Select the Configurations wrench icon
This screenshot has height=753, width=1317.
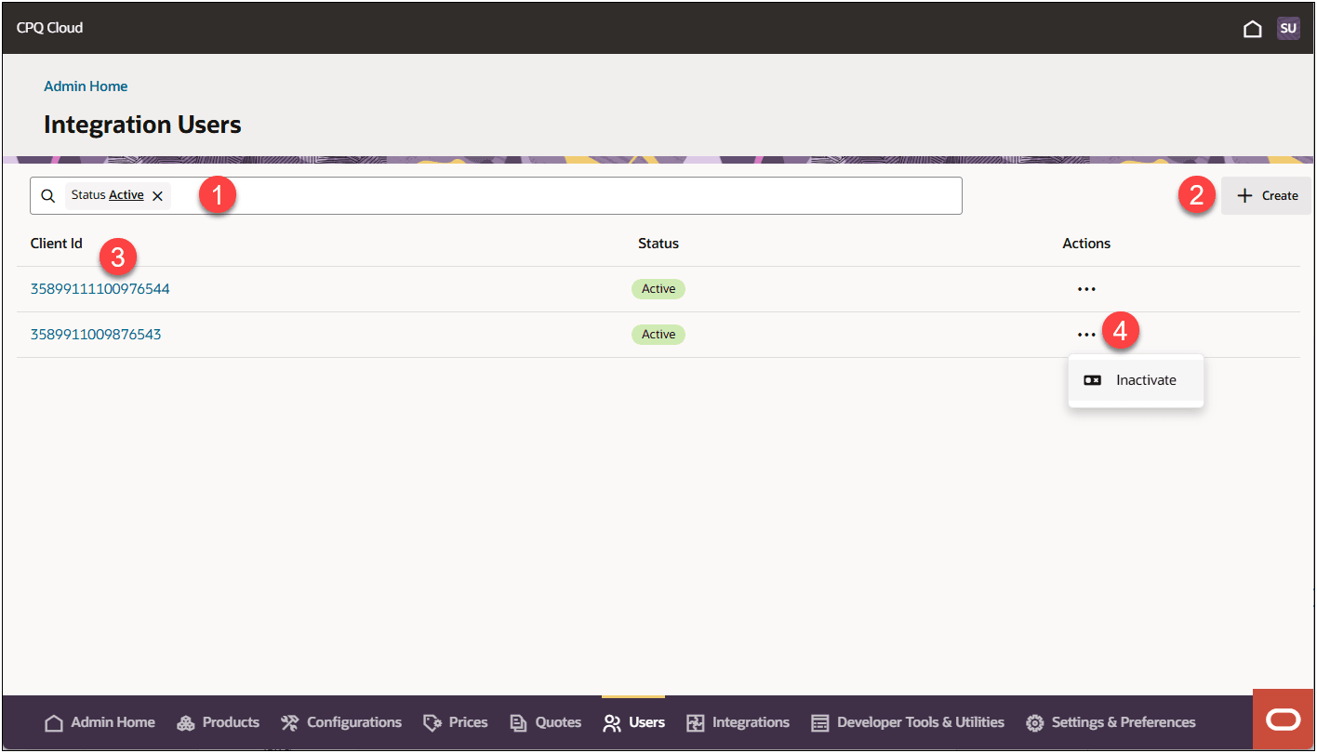pyautogui.click(x=290, y=722)
